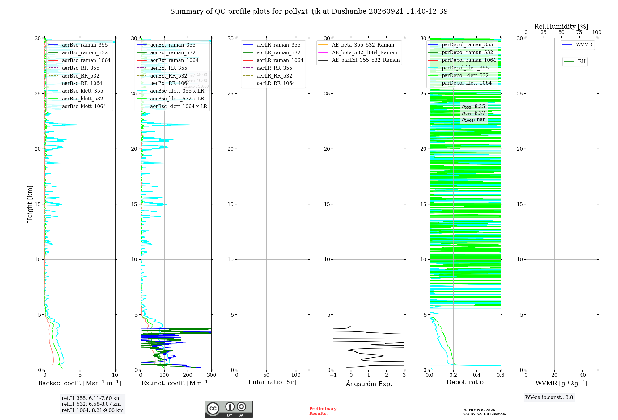Select parDepol_klett_355 legend entry
The image size is (618, 420).
coord(459,68)
